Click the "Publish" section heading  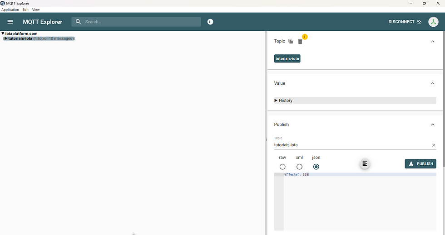click(281, 125)
